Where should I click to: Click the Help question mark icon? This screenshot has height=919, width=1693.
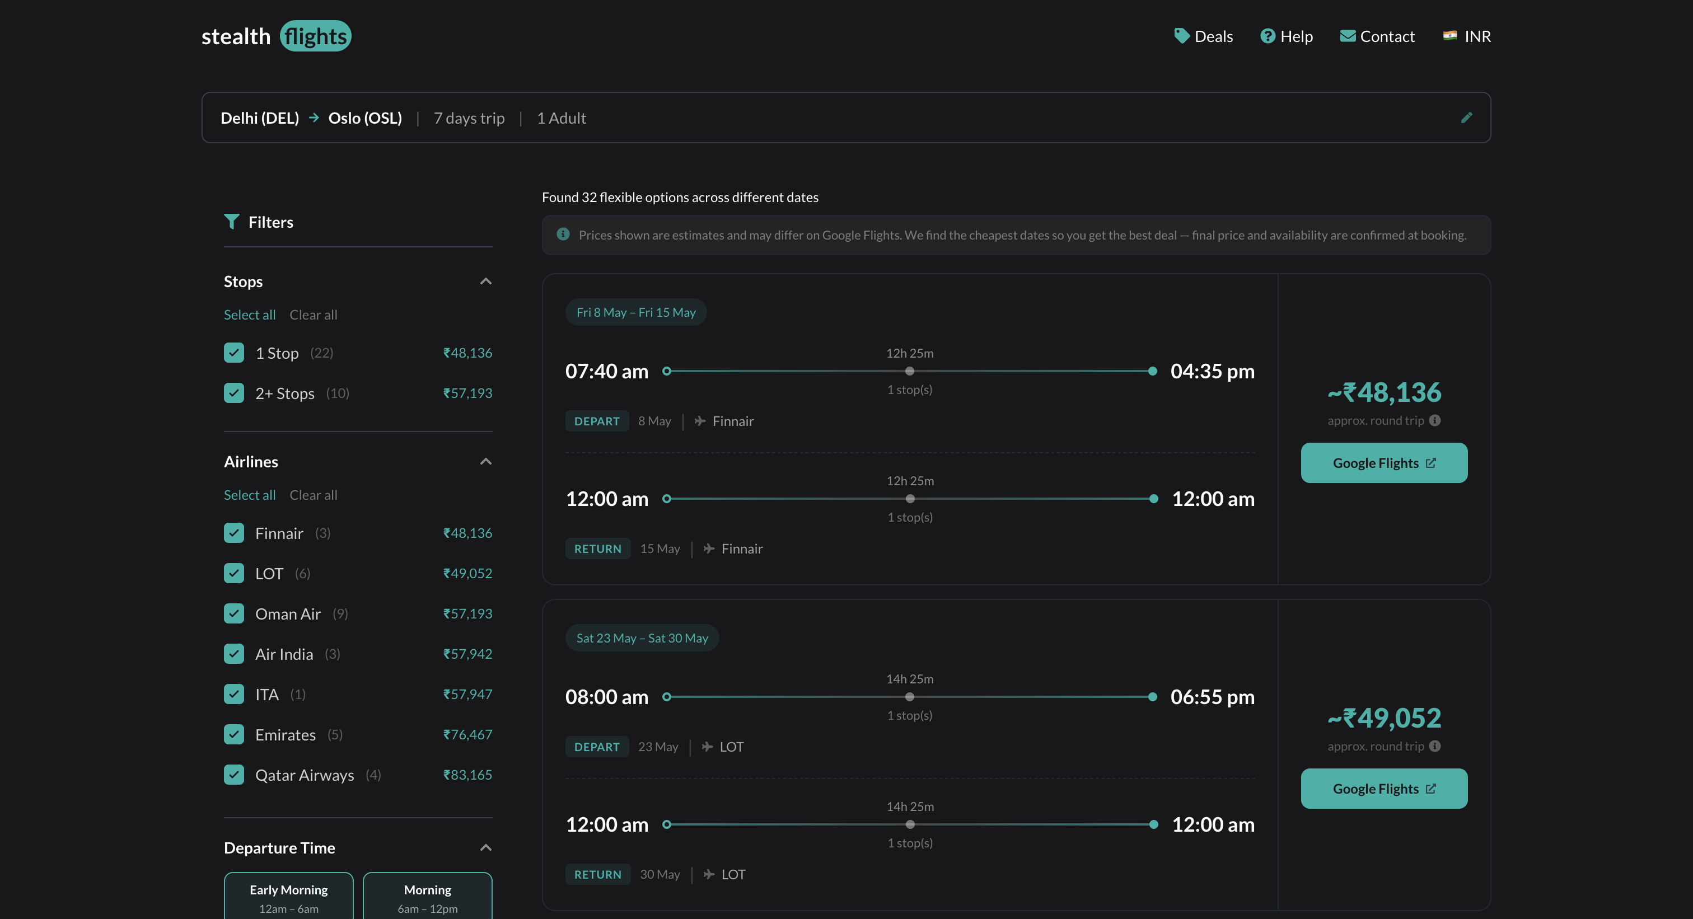1267,36
